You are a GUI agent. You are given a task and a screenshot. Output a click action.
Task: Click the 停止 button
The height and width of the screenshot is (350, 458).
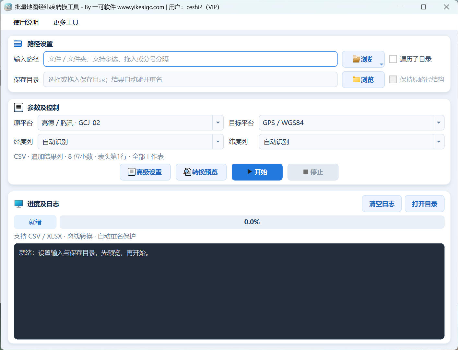click(313, 172)
